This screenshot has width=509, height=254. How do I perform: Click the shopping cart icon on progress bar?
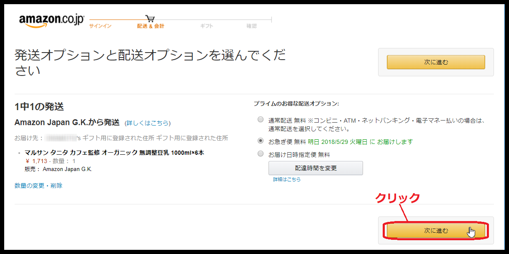150,18
